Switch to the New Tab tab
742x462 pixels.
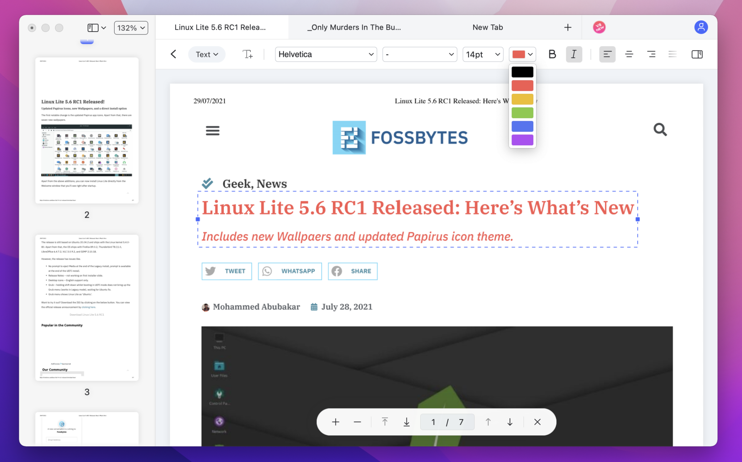point(488,27)
